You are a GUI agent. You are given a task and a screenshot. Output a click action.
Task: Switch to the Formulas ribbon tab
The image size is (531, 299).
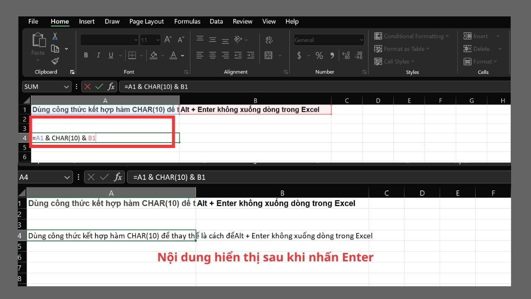pos(187,21)
